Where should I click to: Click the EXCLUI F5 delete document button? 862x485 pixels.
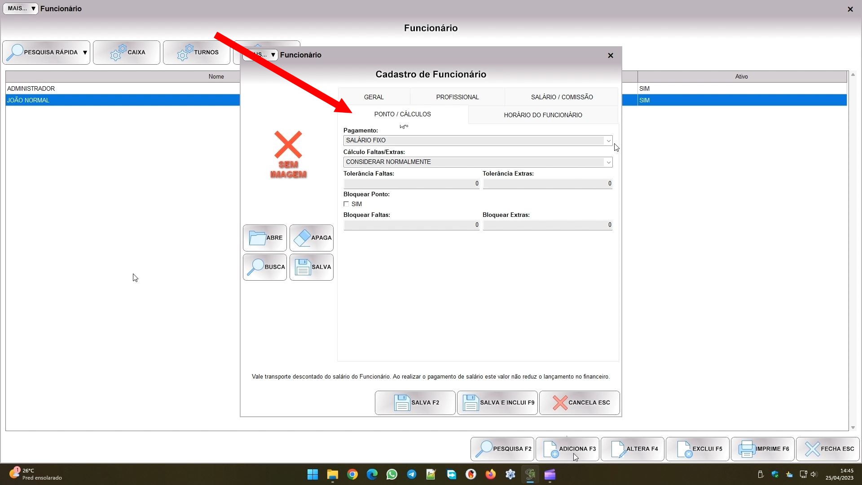(697, 449)
